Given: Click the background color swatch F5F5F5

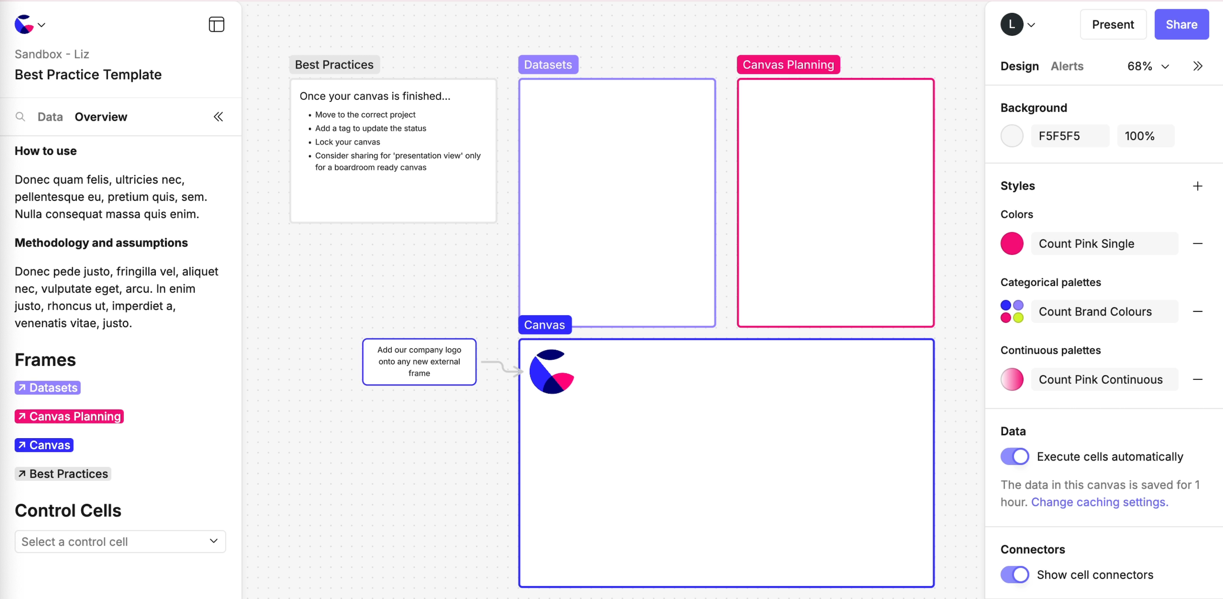Looking at the screenshot, I should coord(1012,136).
